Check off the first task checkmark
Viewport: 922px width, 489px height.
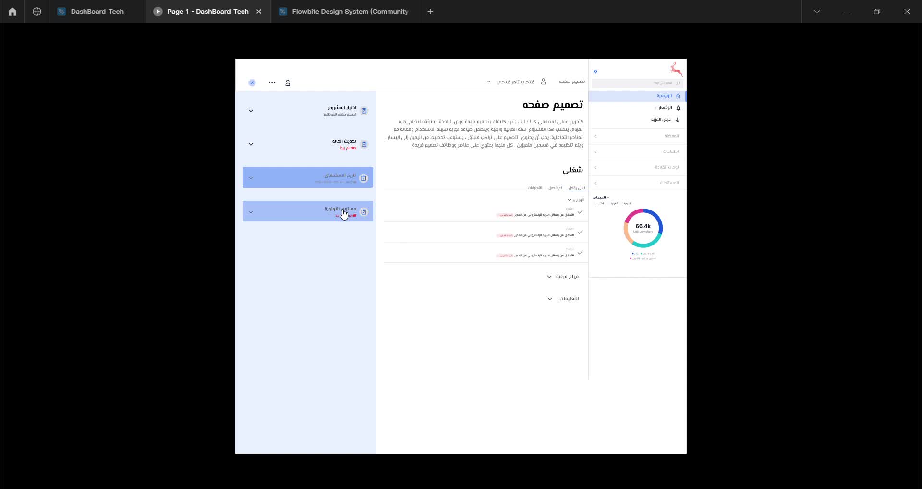click(580, 212)
